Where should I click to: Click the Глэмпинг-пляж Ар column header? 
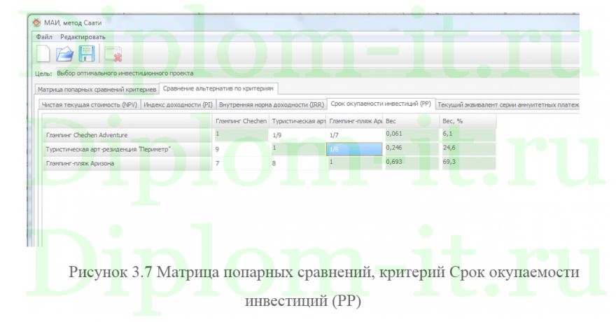click(355, 121)
